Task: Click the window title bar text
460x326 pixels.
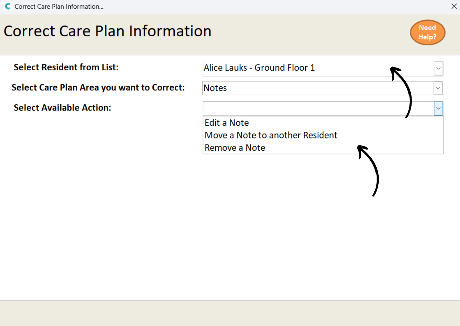Action: 59,7
